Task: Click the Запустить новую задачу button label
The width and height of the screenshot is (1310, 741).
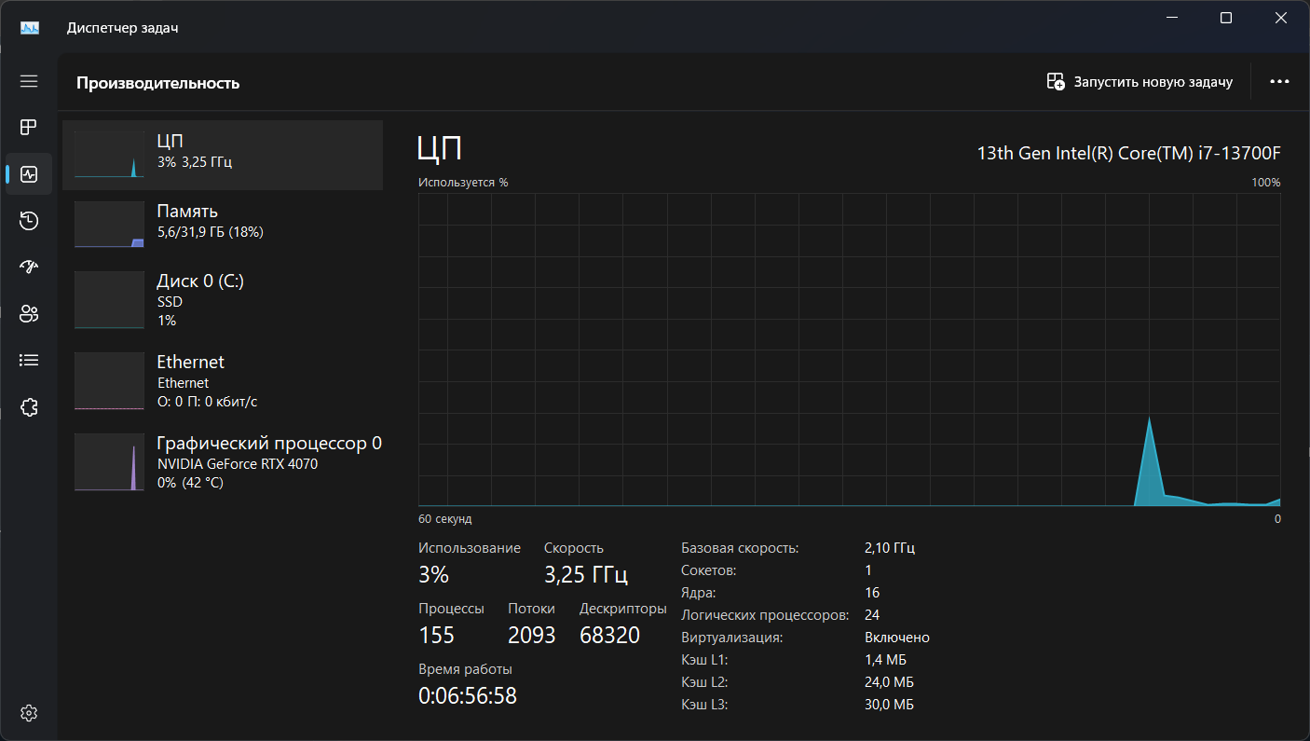Action: point(1153,82)
